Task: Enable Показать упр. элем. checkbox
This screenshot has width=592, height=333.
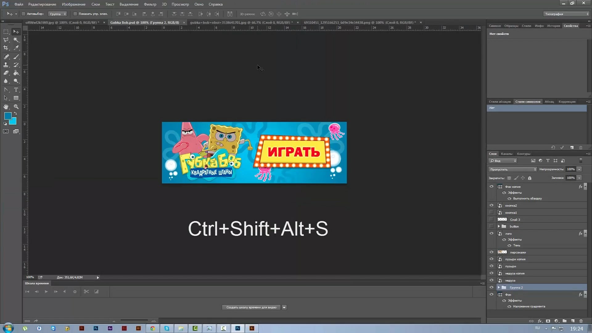Action: pos(75,14)
